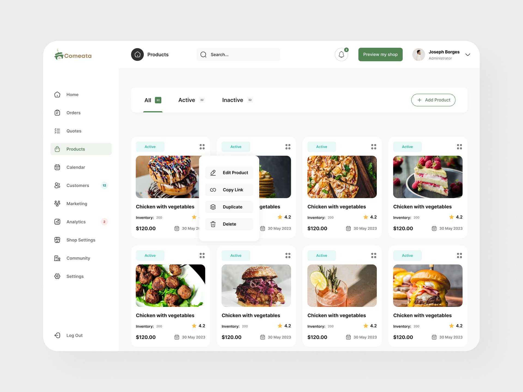Click the notification bell icon
Image resolution: width=523 pixels, height=392 pixels.
(341, 55)
